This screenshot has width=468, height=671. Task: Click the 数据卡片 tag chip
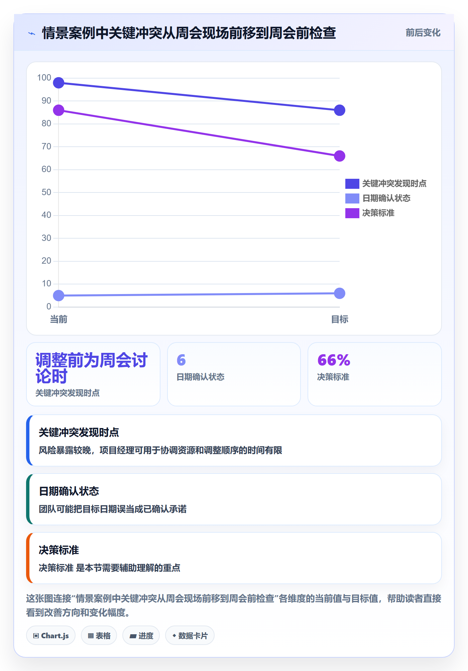[190, 636]
